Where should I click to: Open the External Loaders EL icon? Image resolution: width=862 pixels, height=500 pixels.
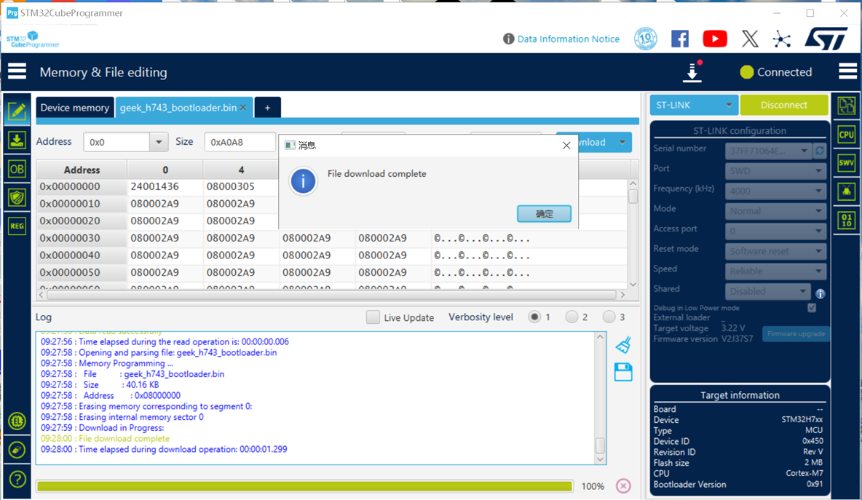tap(17, 421)
